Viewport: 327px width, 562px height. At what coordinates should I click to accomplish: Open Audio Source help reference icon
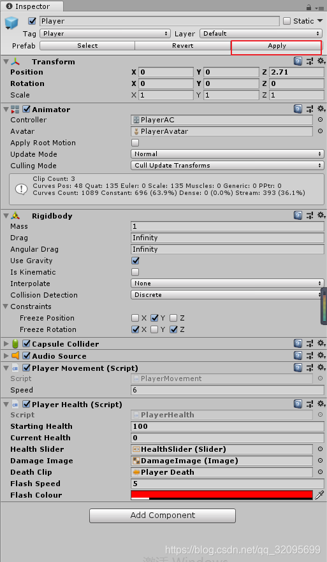[298, 356]
